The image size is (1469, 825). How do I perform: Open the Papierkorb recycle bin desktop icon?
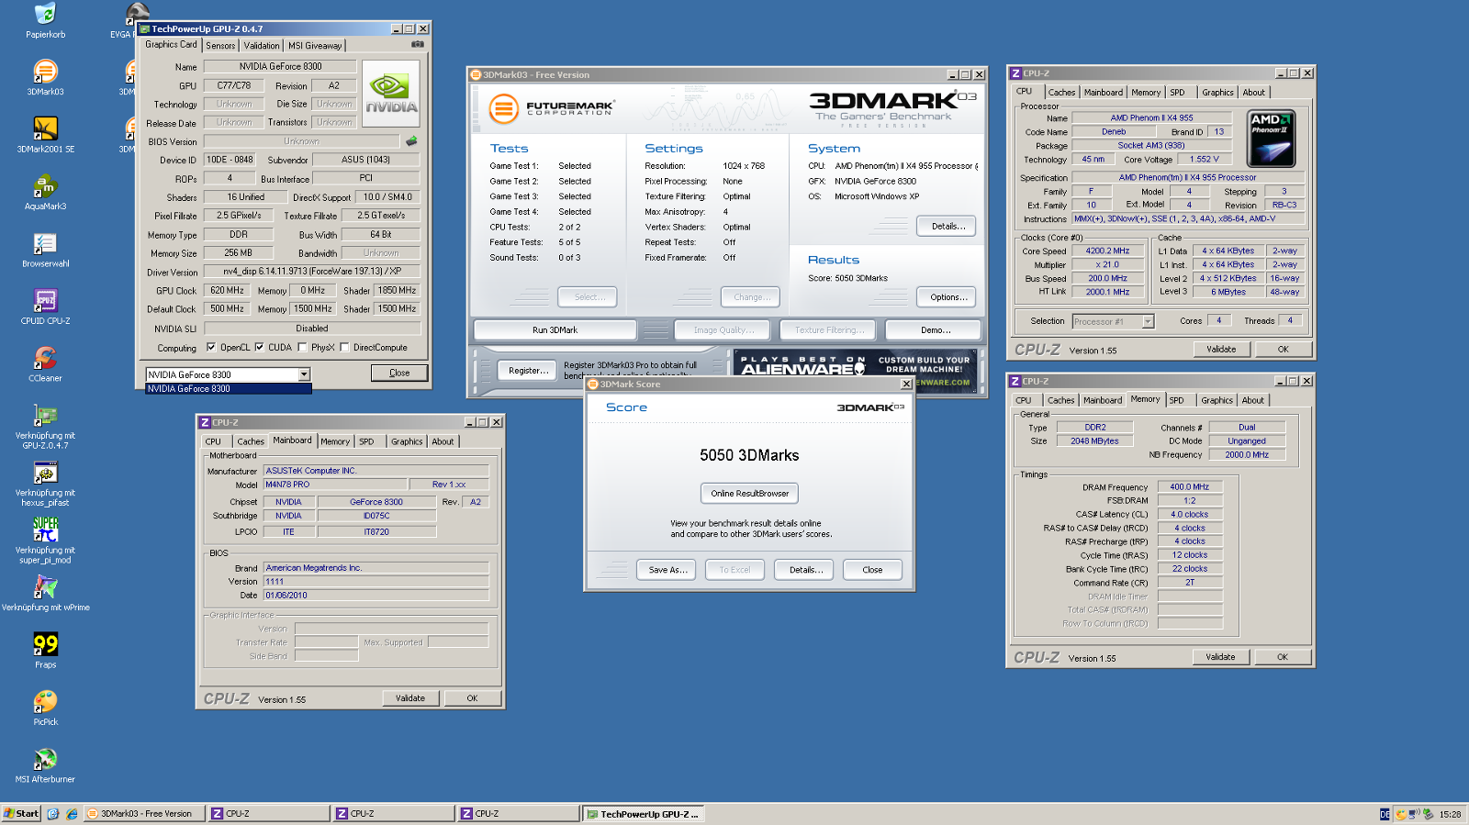pyautogui.click(x=45, y=14)
